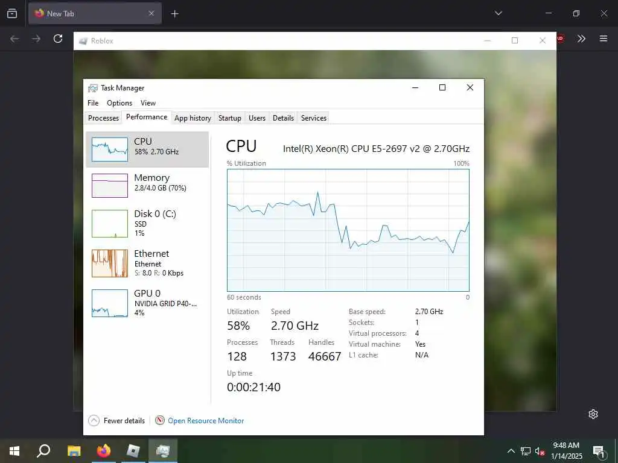Image resolution: width=618 pixels, height=463 pixels.
Task: Switch to the Performance tab
Action: coord(147,117)
